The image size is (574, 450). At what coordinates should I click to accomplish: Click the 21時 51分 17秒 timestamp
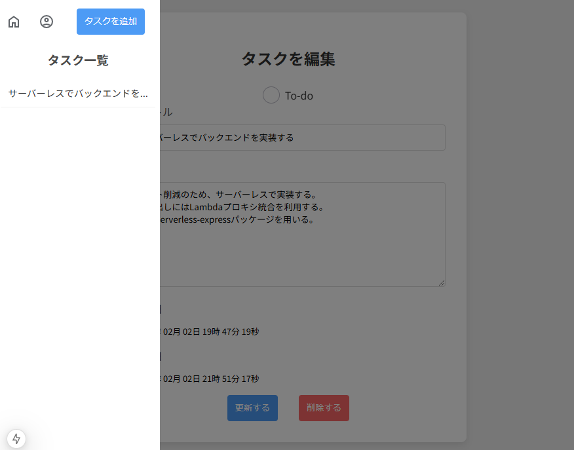(x=231, y=379)
